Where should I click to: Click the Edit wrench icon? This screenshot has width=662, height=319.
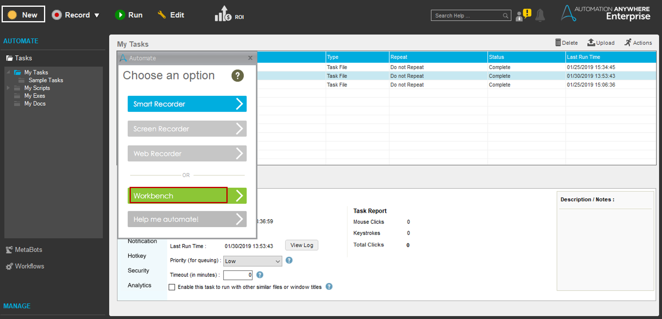[162, 15]
